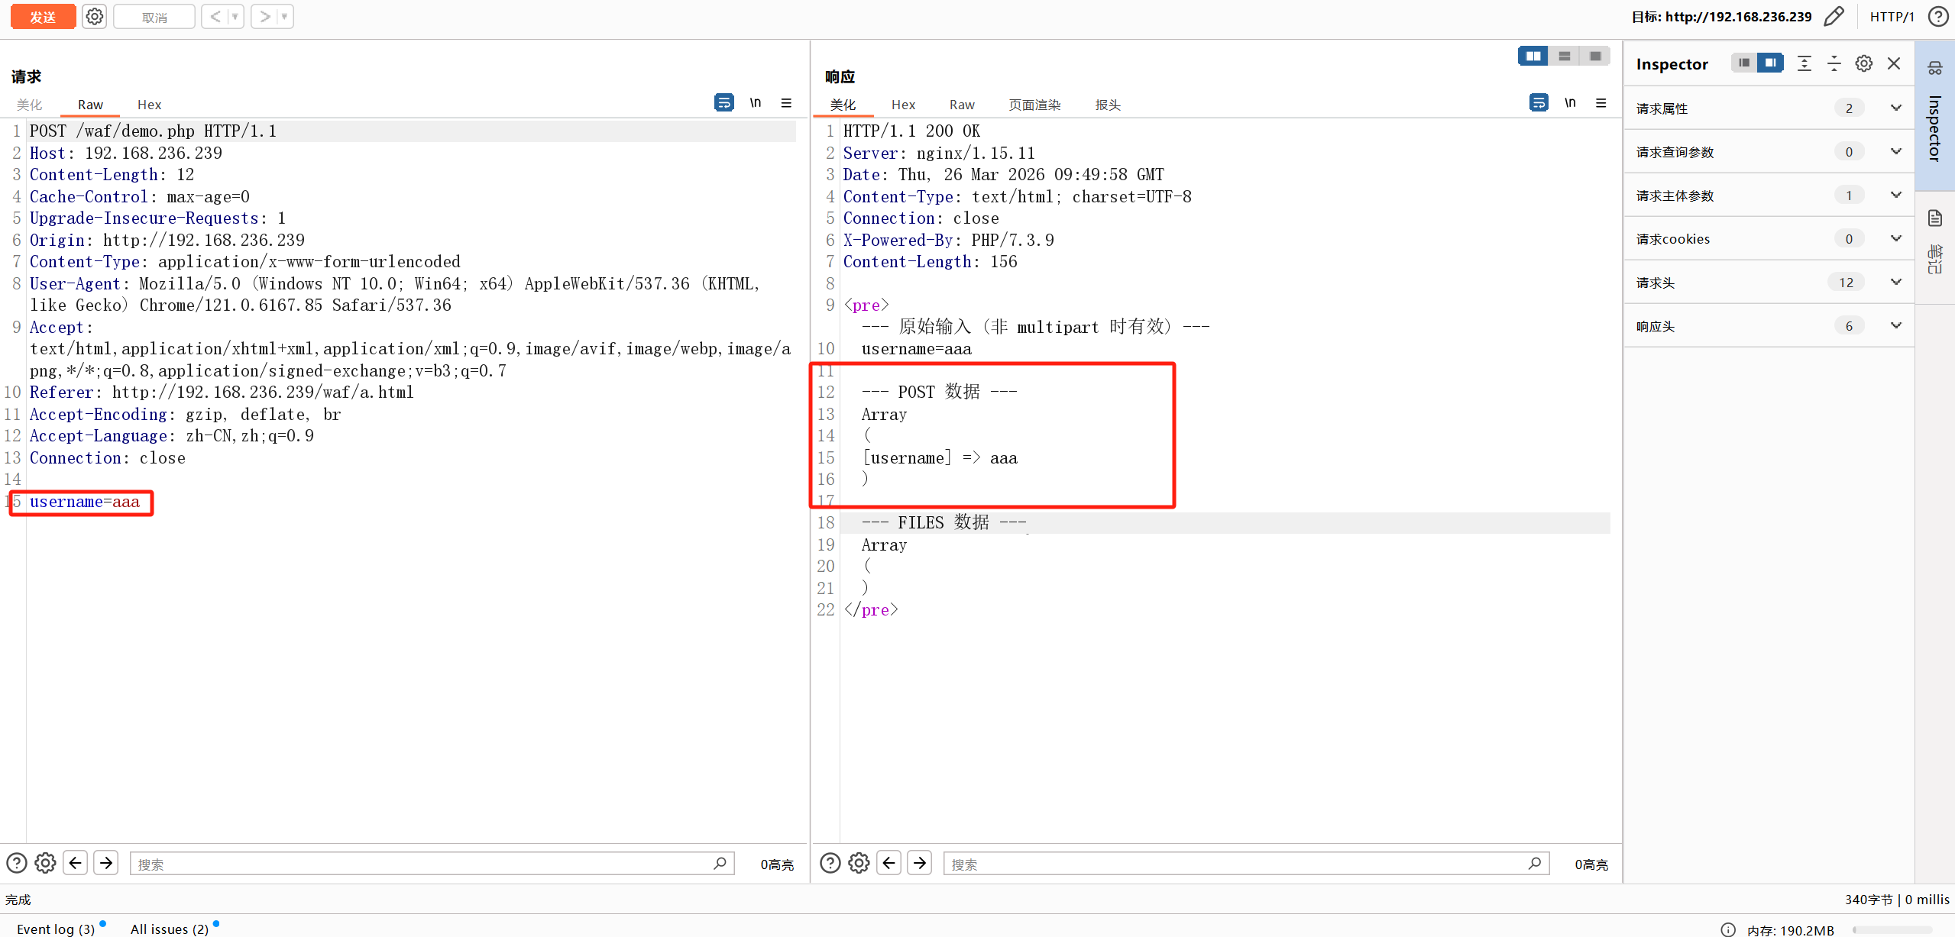Edit target with the pencil icon

tap(1834, 17)
